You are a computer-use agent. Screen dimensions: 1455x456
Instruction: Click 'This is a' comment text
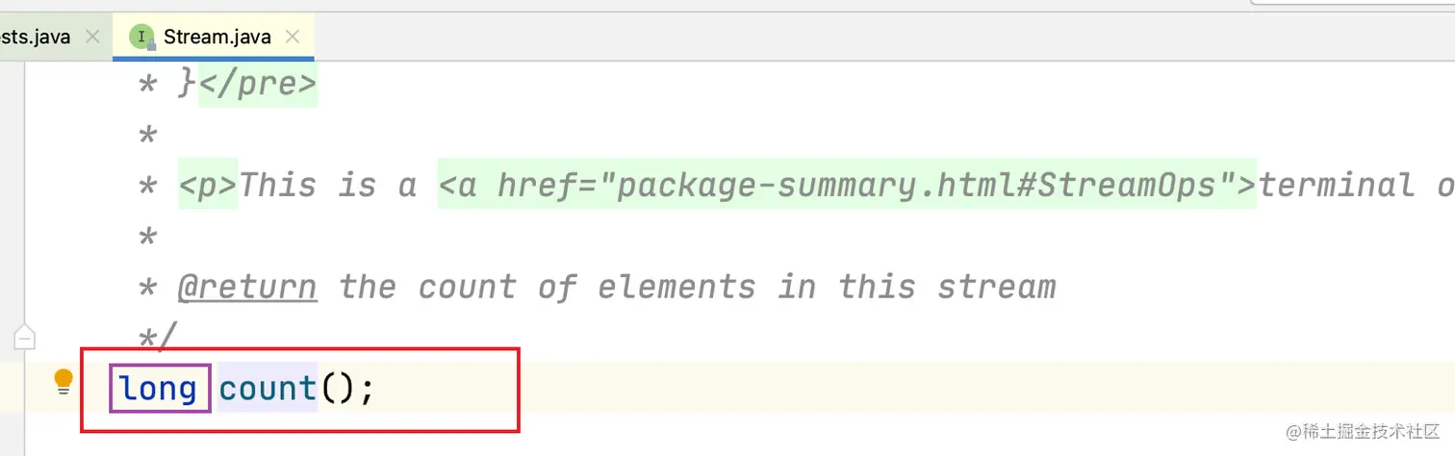[327, 185]
